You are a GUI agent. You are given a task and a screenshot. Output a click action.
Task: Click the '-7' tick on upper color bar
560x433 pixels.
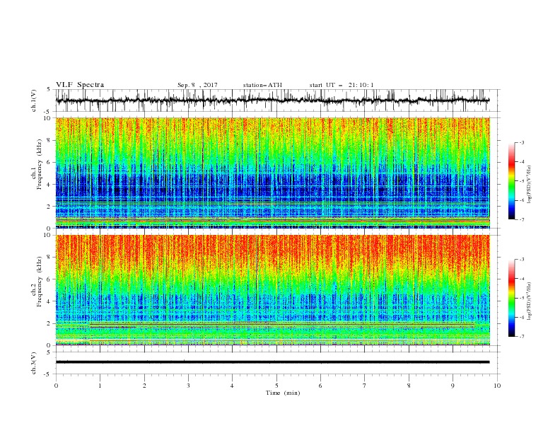point(521,219)
